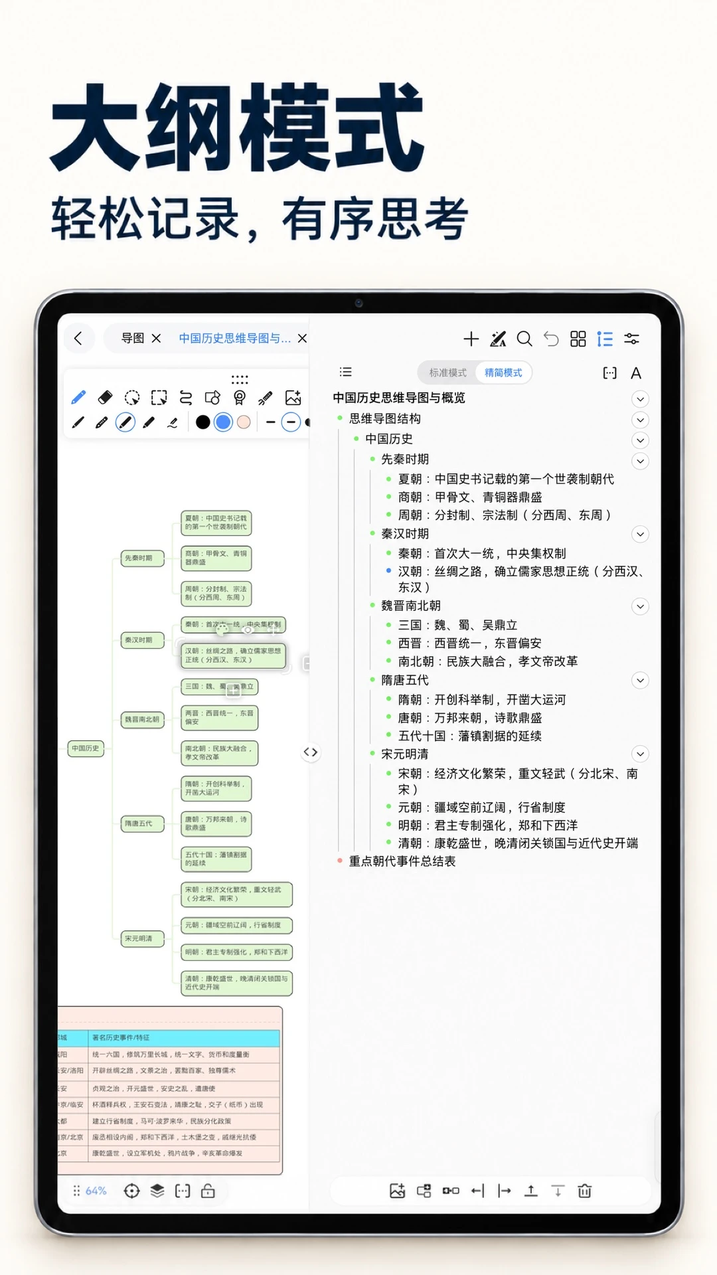This screenshot has height=1275, width=717.
Task: Add new item with plus icon
Action: (471, 339)
